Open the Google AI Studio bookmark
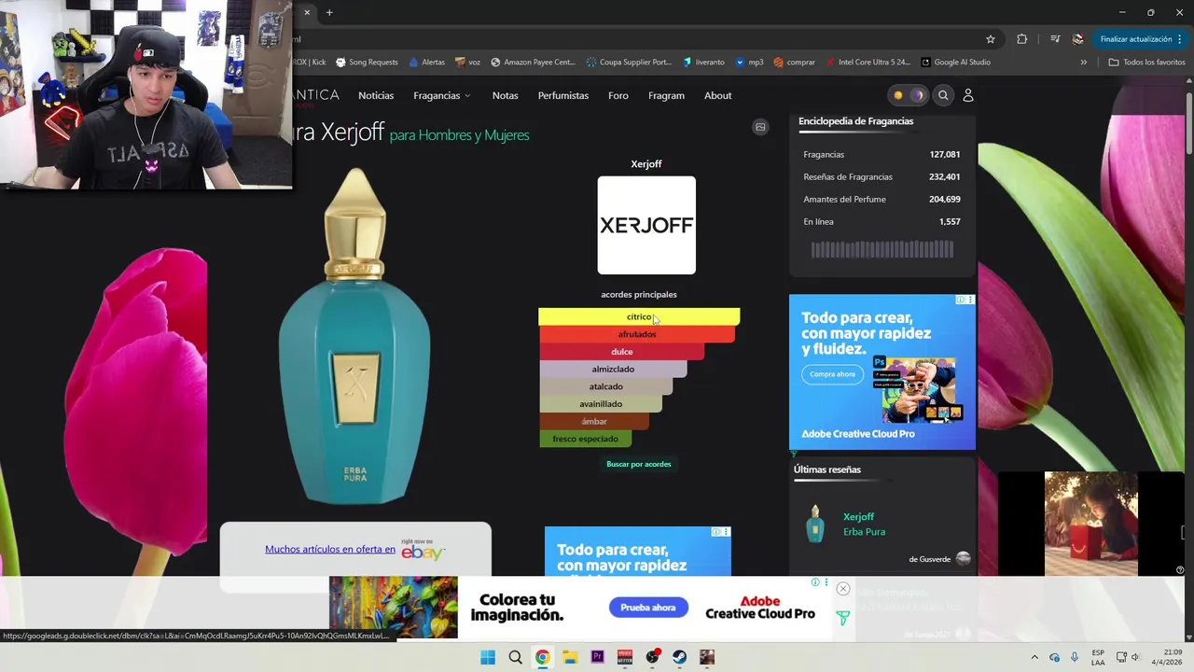The width and height of the screenshot is (1194, 672). 955,63
